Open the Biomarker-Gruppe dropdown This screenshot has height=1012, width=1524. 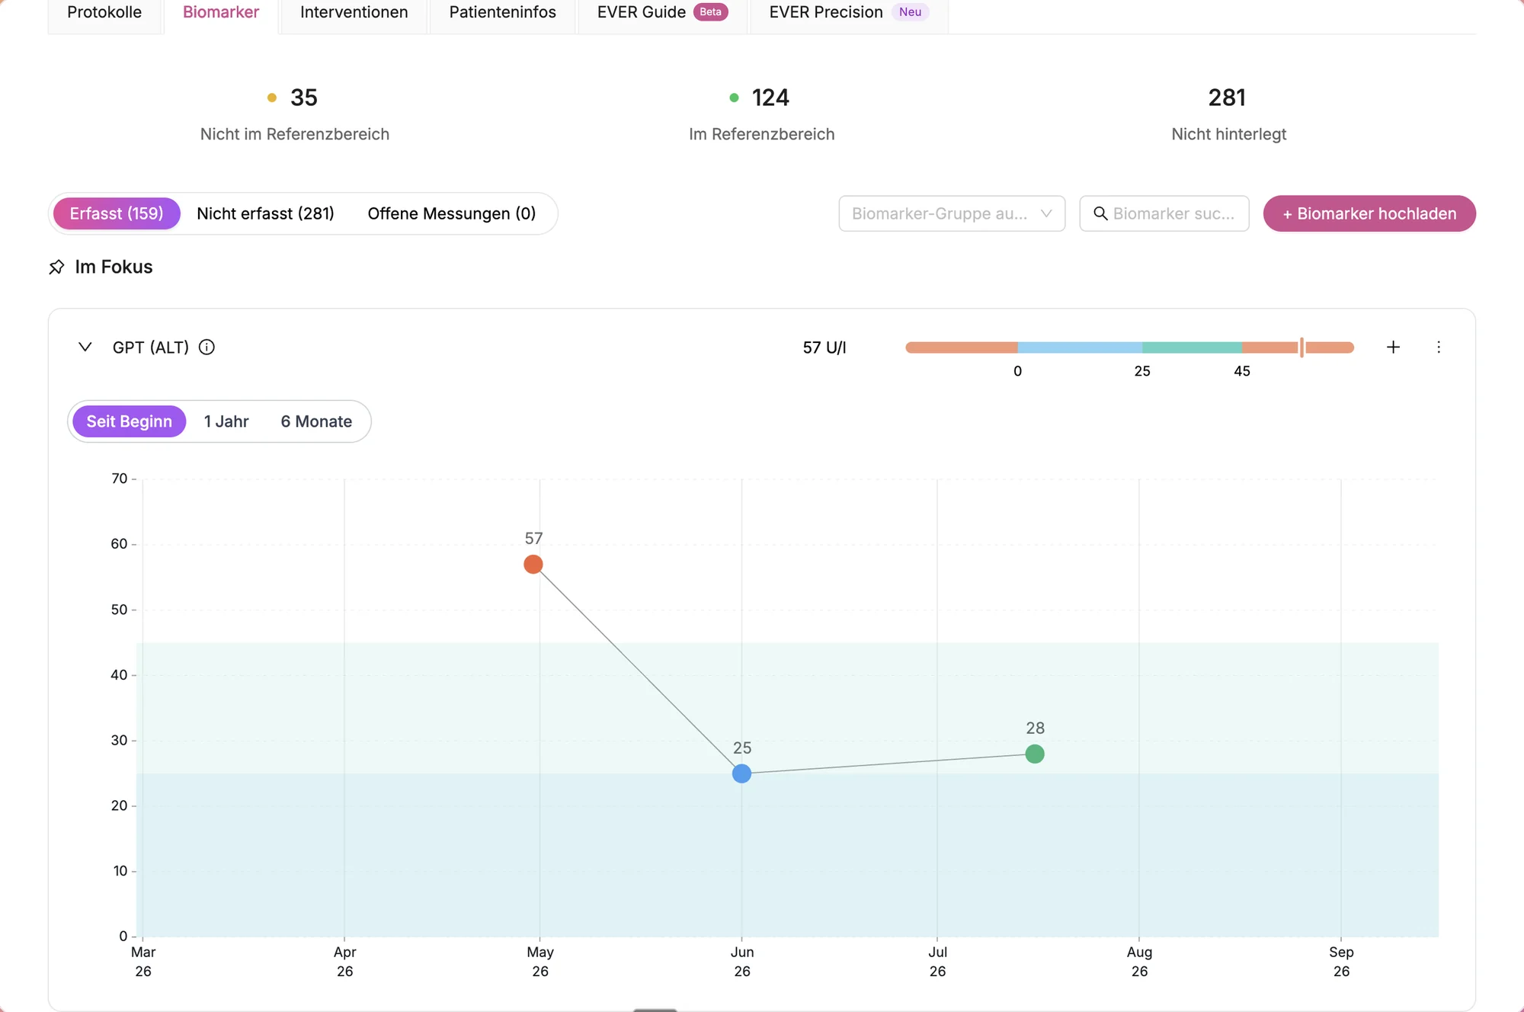(x=952, y=213)
